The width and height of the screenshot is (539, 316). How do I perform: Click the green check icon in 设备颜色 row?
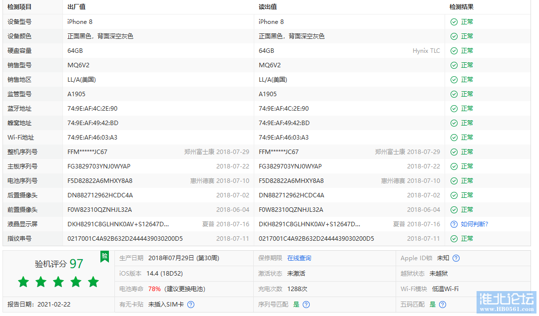pyautogui.click(x=454, y=36)
